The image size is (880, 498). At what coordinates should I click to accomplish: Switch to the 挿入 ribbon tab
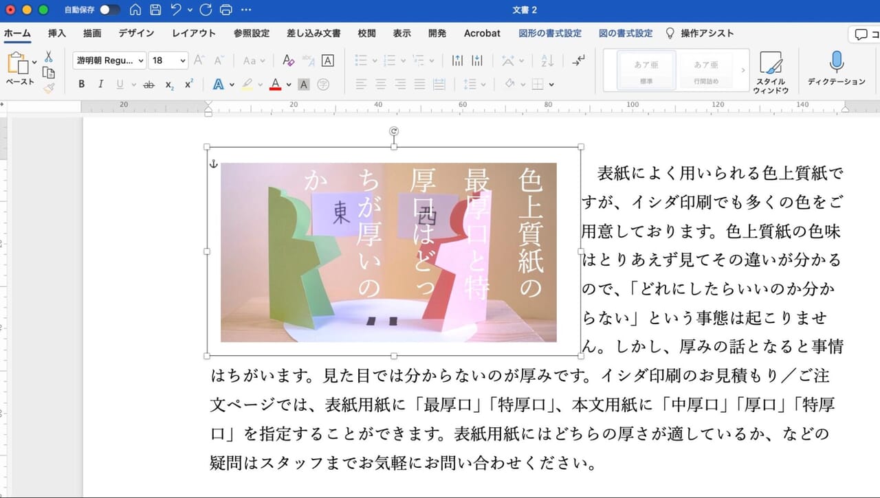tap(56, 32)
